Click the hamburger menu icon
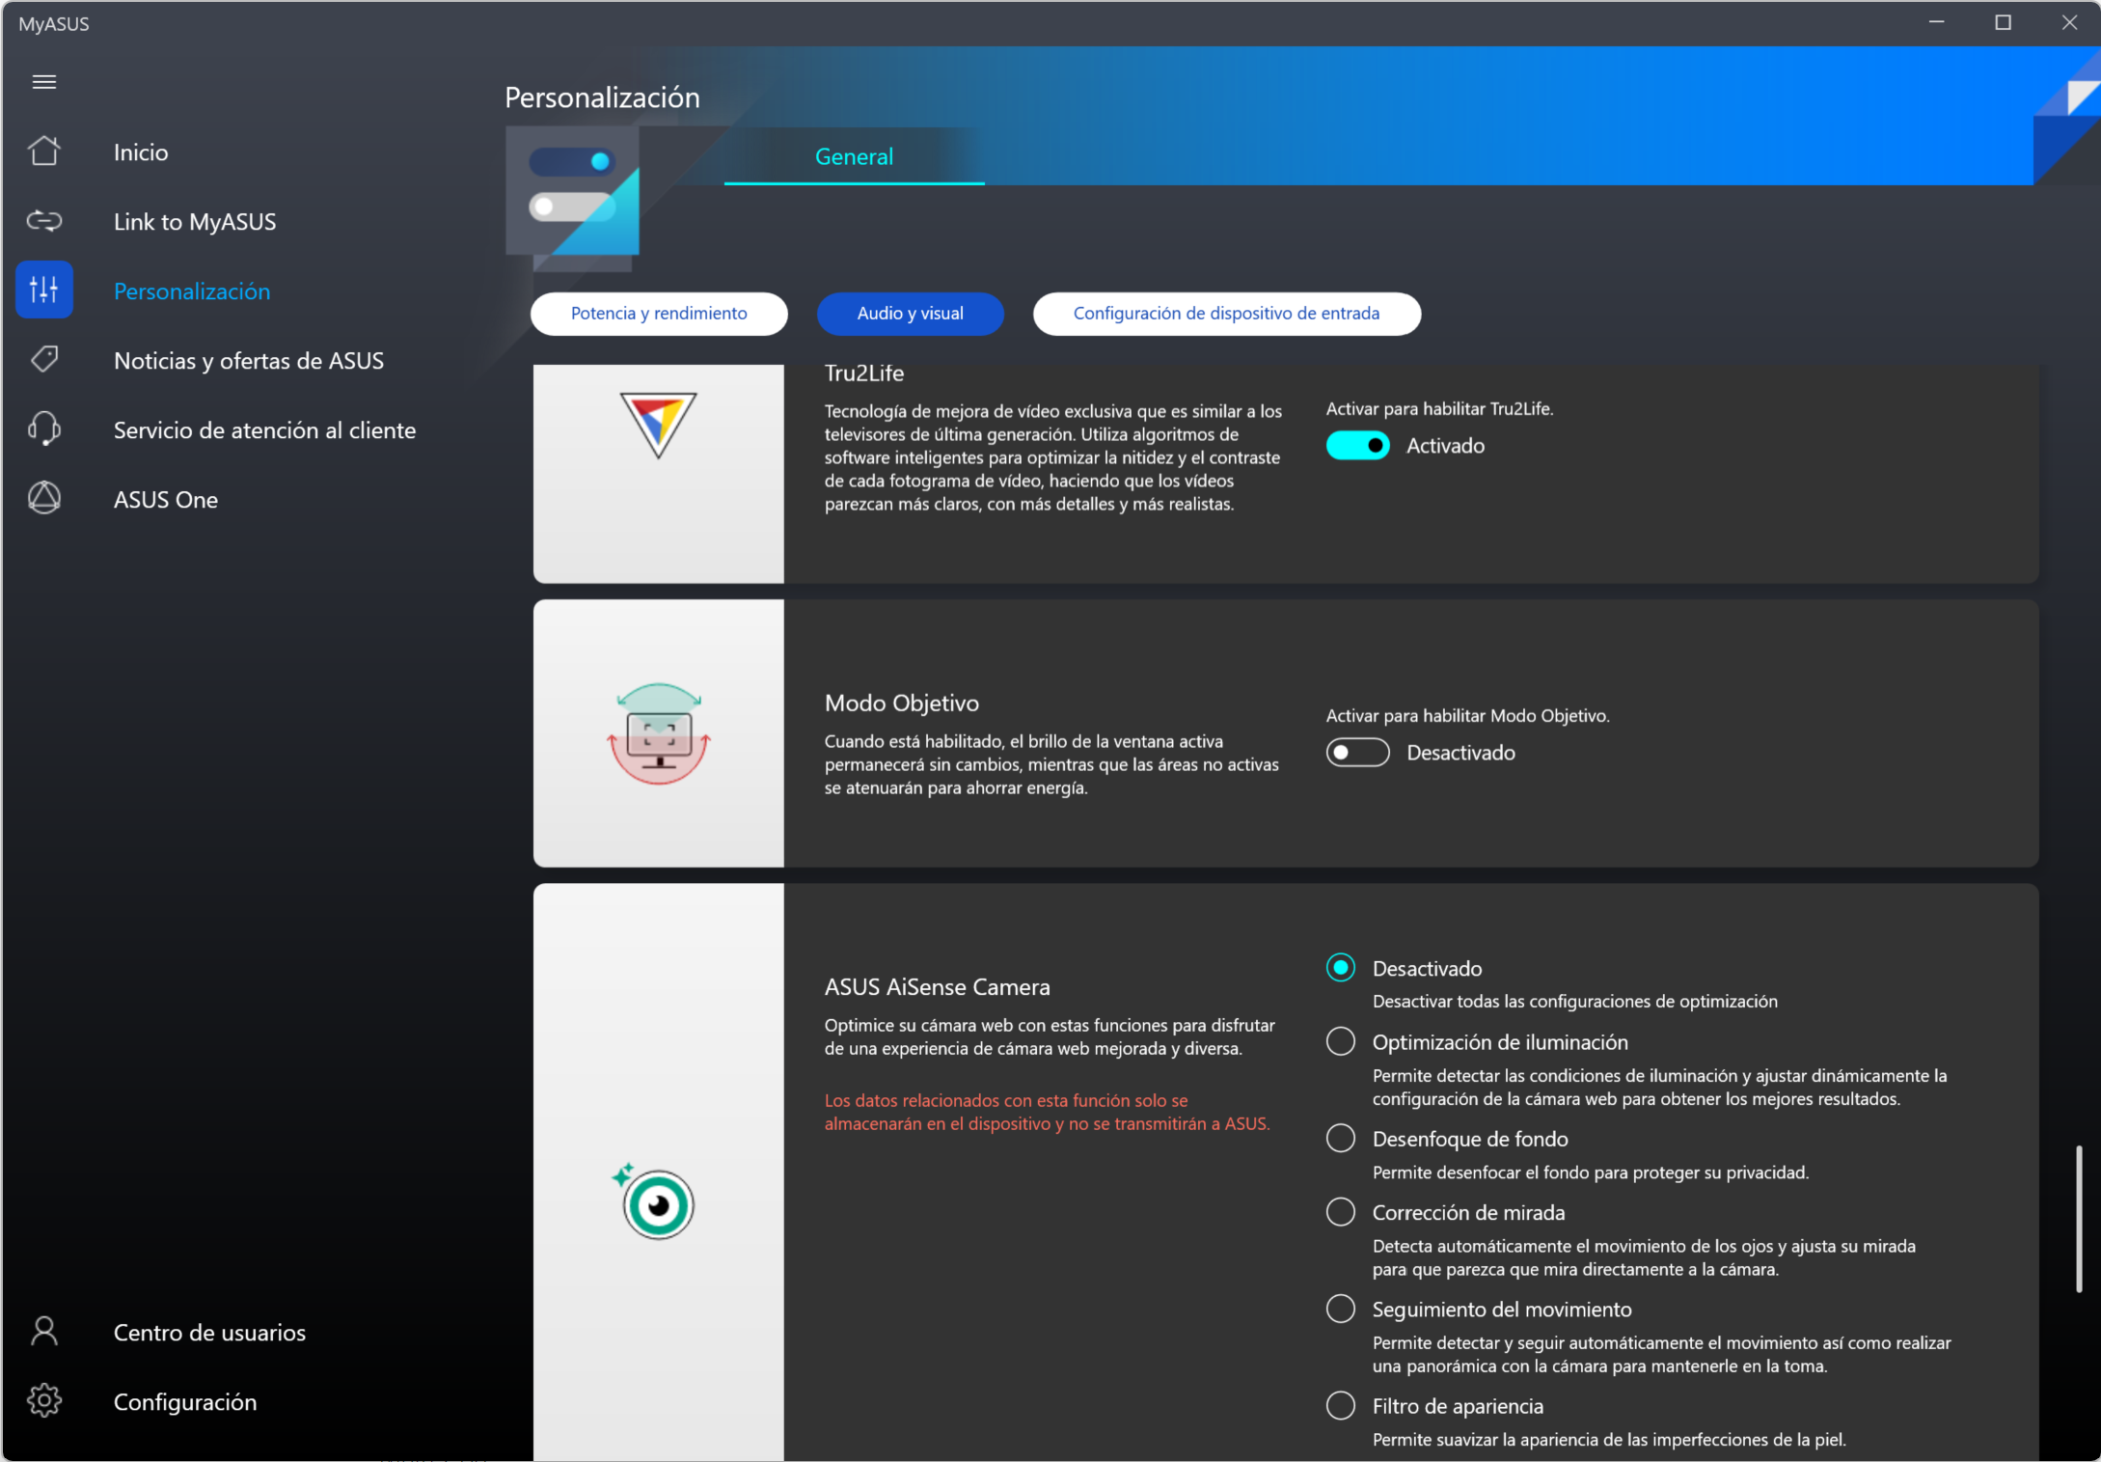Image resolution: width=2101 pixels, height=1462 pixels. tap(44, 82)
